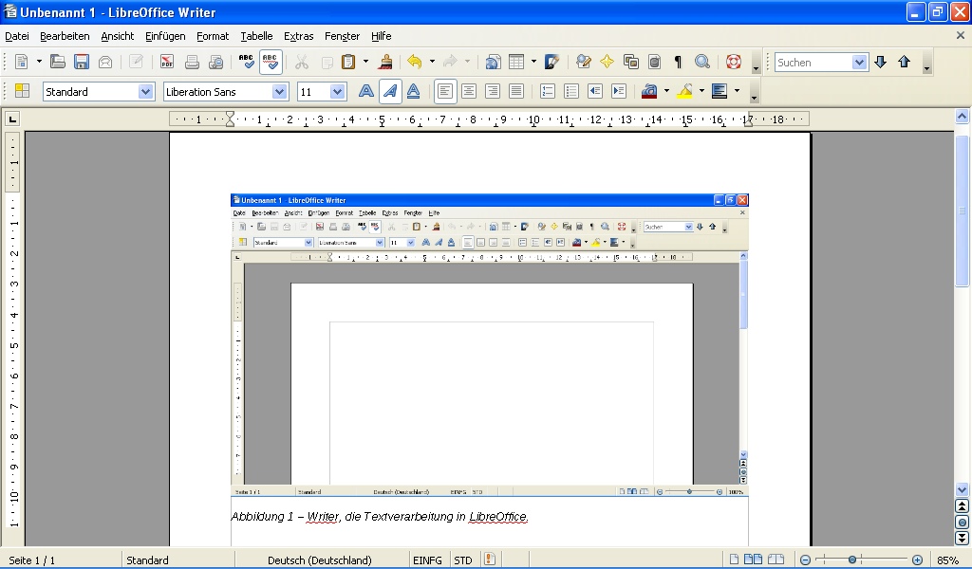Select the embedded Writer screenshot image
The image size is (972, 569).
pyautogui.click(x=490, y=345)
